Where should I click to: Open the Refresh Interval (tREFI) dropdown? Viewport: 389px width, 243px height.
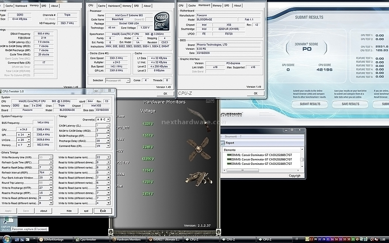click(x=51, y=173)
